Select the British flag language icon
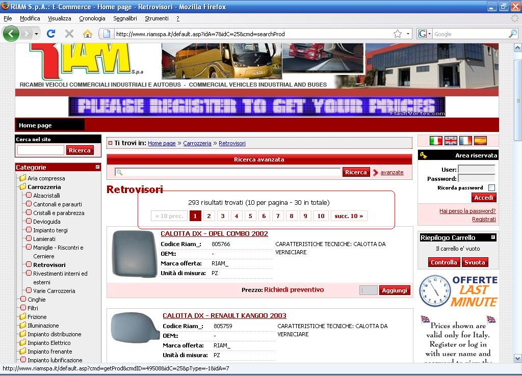 tap(451, 141)
